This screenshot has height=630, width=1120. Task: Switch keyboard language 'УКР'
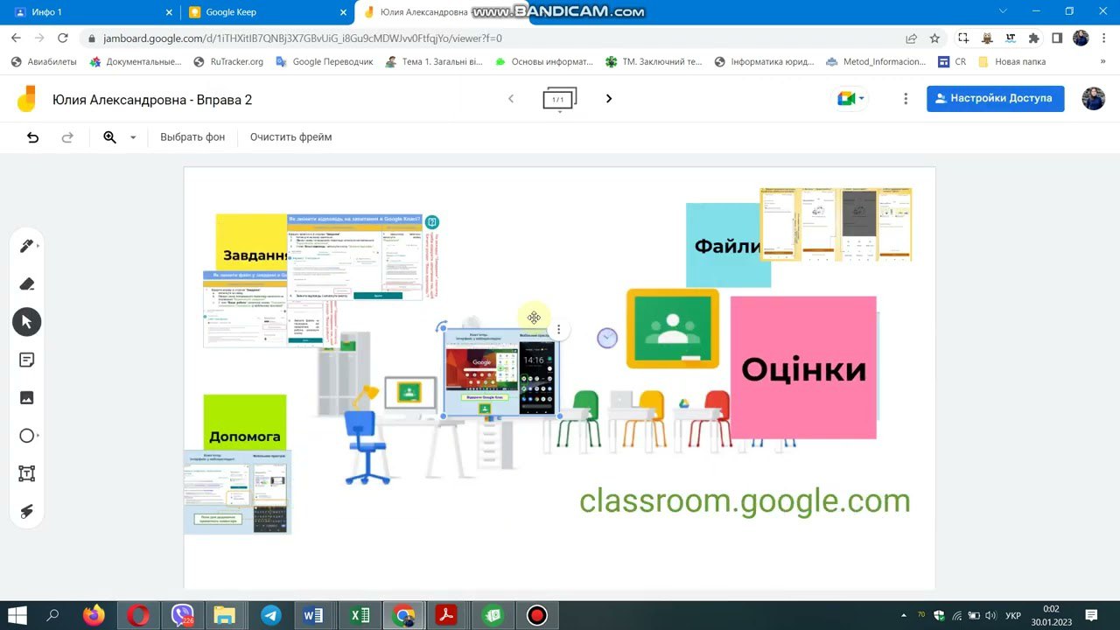click(x=1013, y=616)
